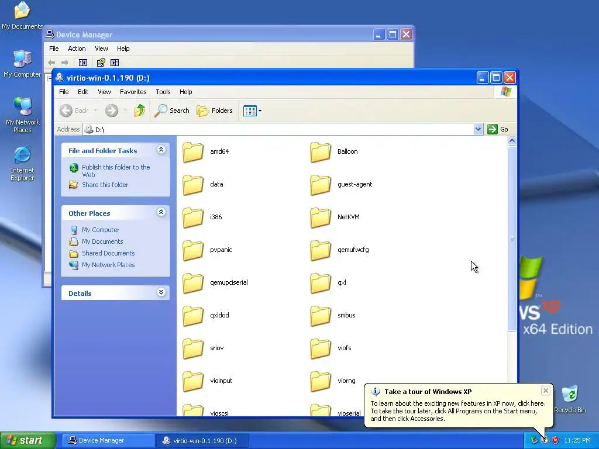599x449 pixels.
Task: Click scroll up arrow in file list
Action: point(512,141)
